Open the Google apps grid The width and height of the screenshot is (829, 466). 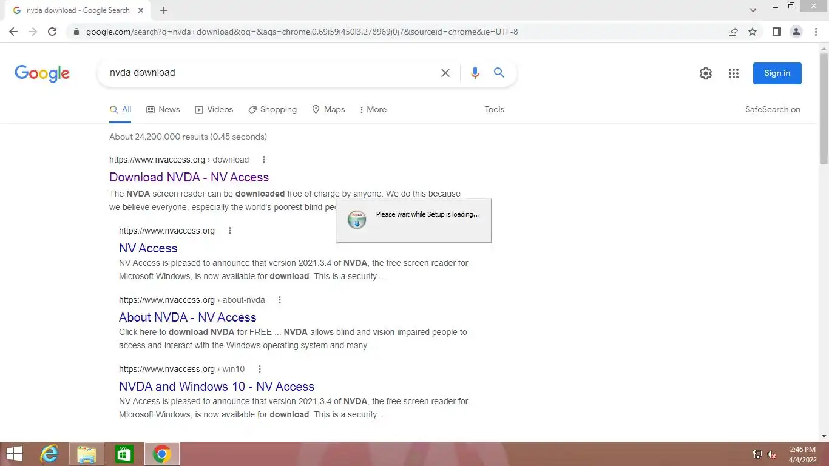[734, 73]
